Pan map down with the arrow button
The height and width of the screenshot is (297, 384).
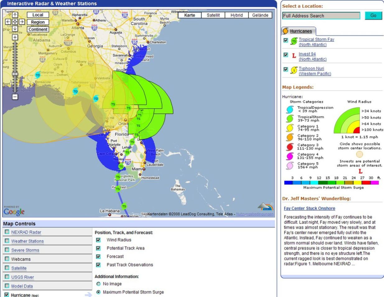[x=15, y=29]
